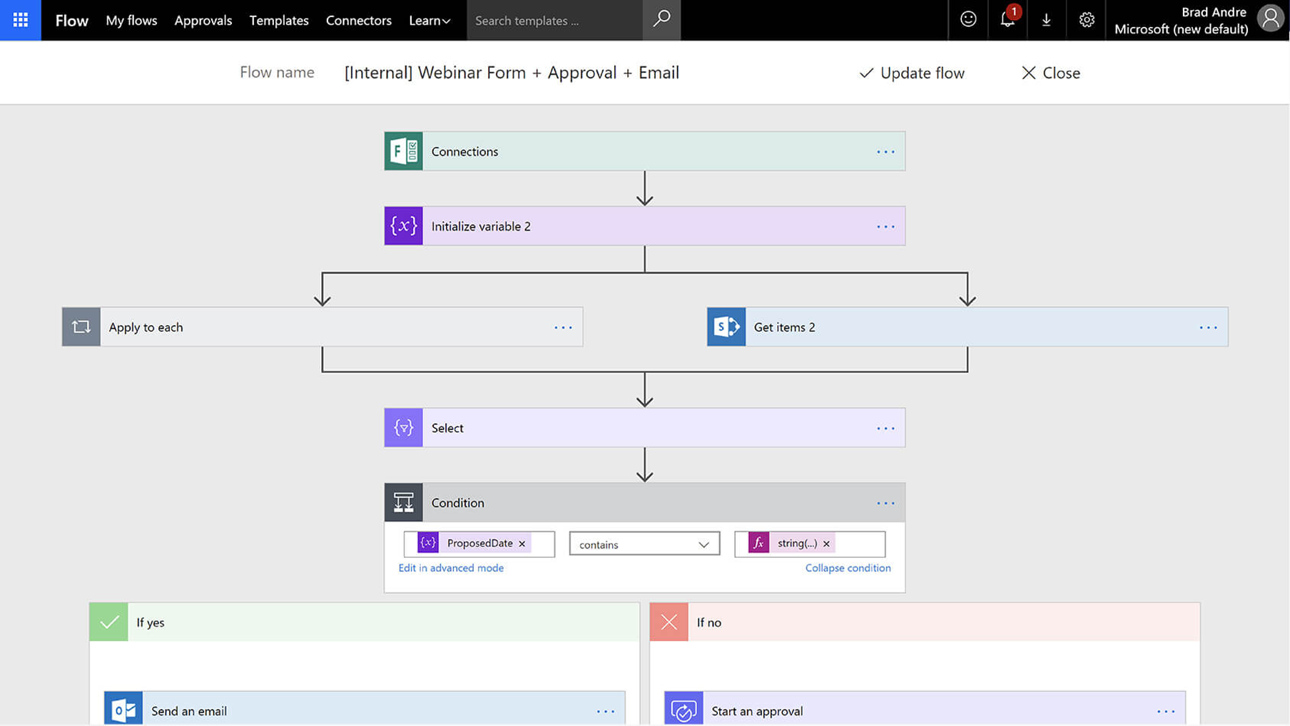Open the settings gear icon
This screenshot has width=1290, height=726.
pyautogui.click(x=1086, y=20)
